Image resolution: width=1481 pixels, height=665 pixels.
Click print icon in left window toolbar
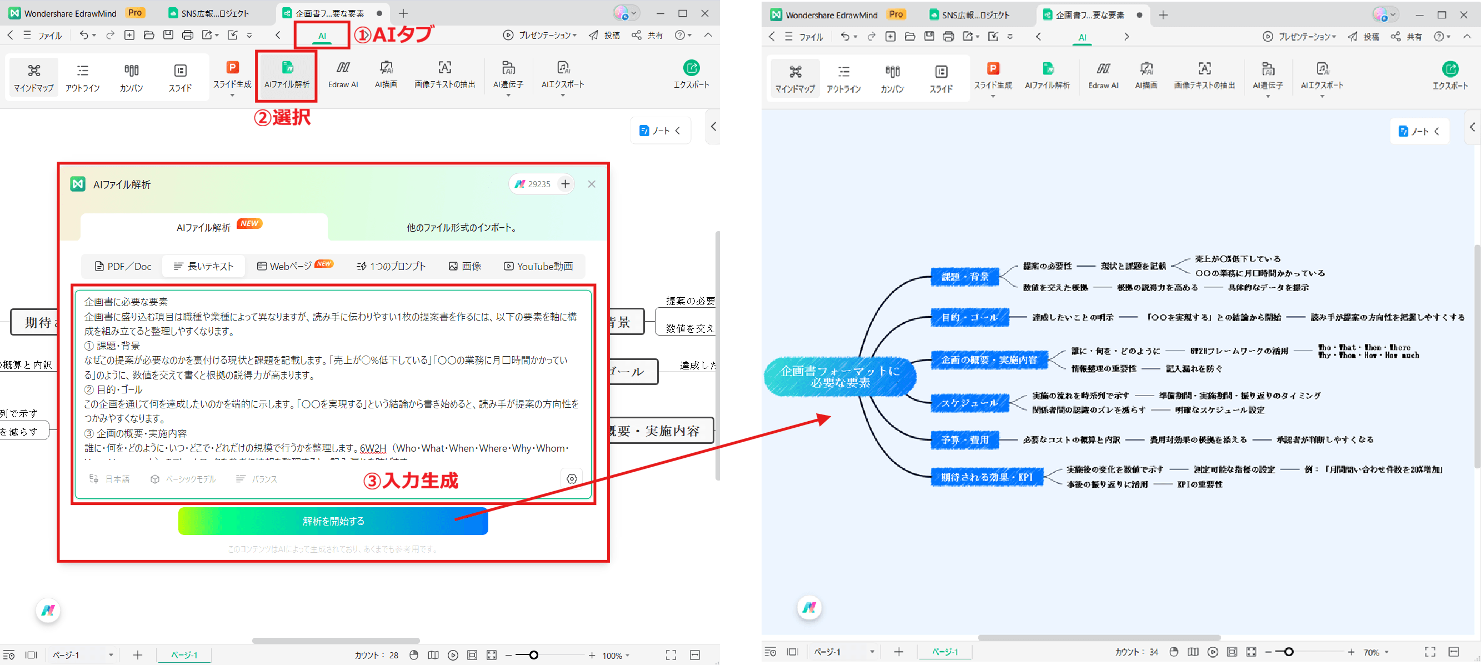pyautogui.click(x=187, y=35)
